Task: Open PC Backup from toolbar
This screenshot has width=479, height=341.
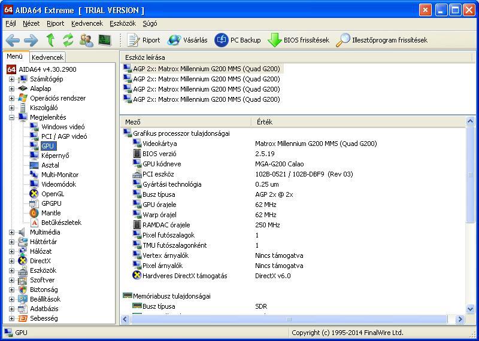Action: pyautogui.click(x=238, y=40)
